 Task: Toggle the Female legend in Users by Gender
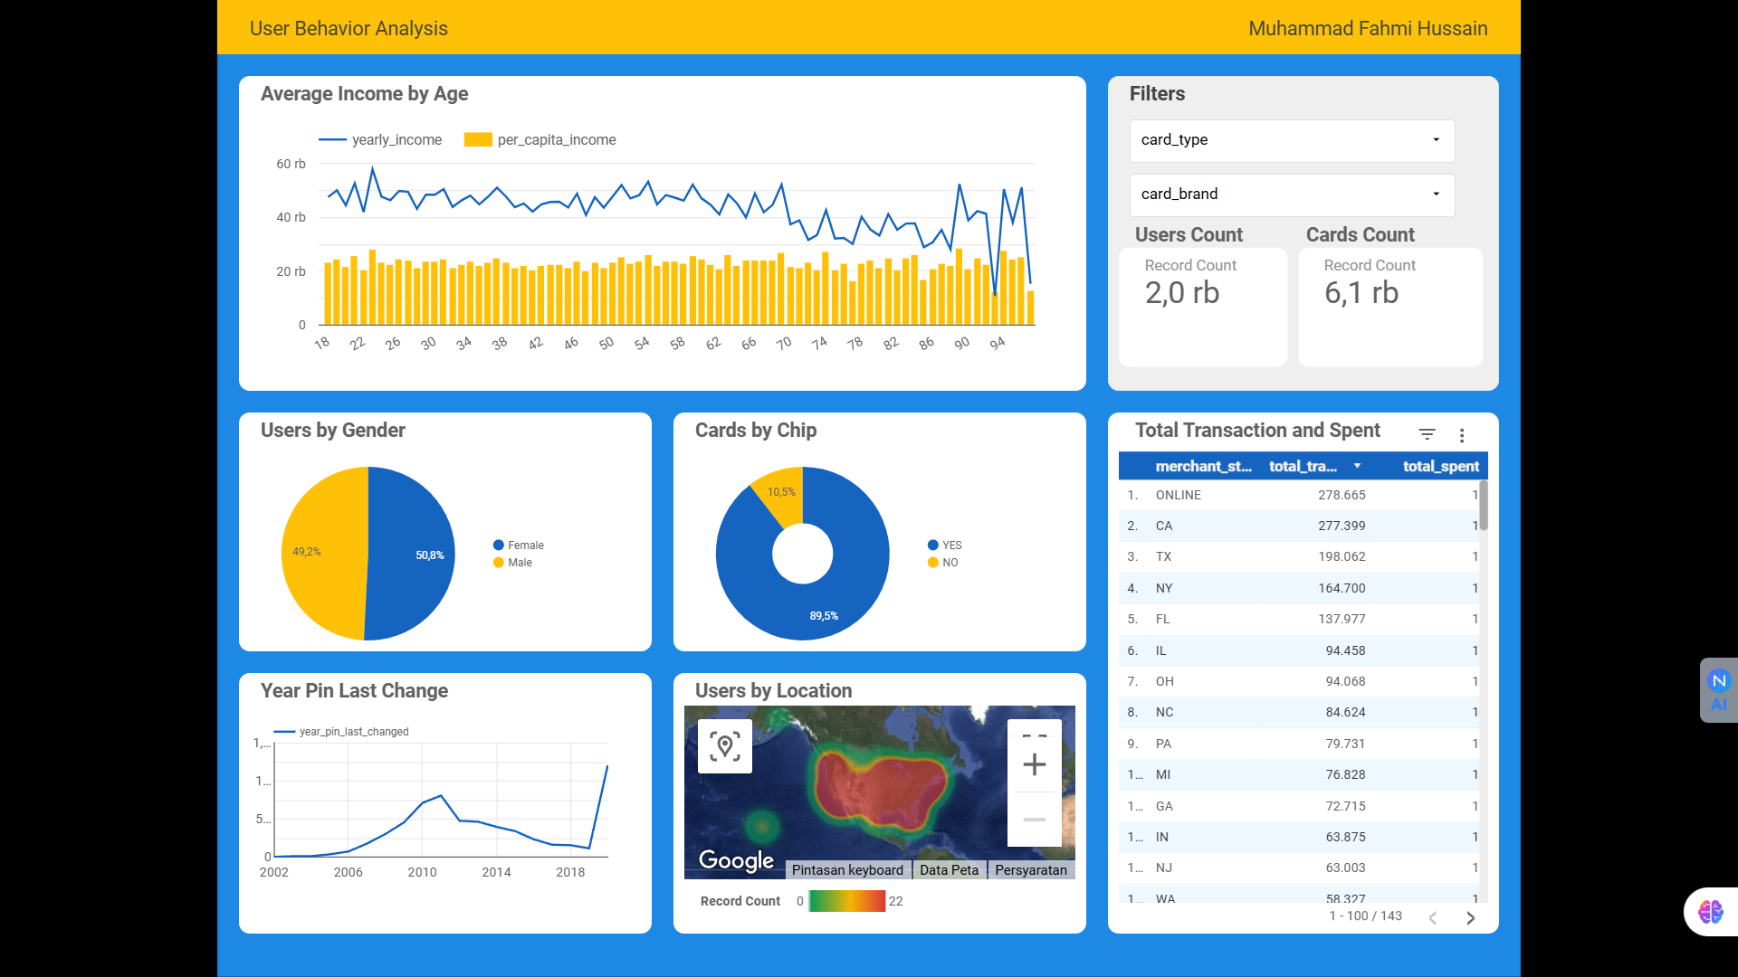tap(520, 545)
